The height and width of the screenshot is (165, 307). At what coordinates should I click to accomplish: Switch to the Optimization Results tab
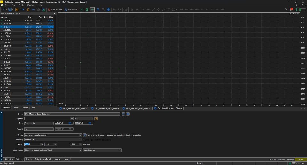43,159
